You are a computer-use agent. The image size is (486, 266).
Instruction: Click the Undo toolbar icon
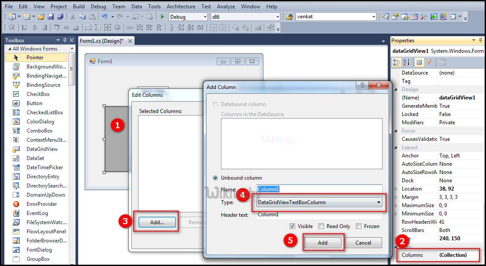tap(105, 17)
